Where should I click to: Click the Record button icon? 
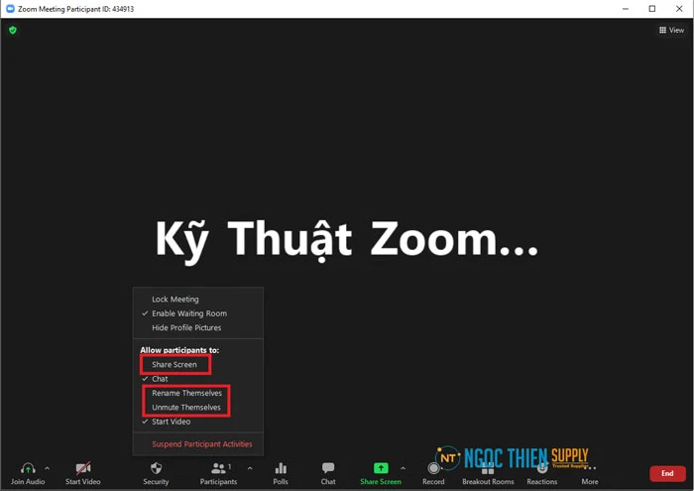click(434, 468)
